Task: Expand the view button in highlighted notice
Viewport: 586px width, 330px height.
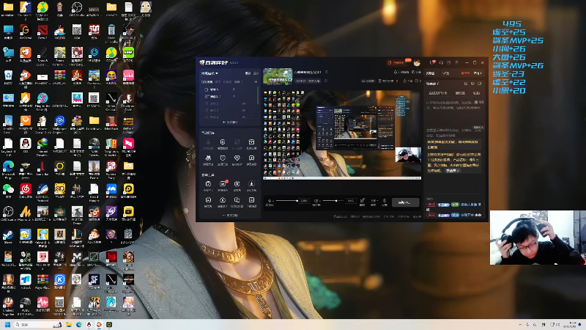Action: (x=452, y=171)
